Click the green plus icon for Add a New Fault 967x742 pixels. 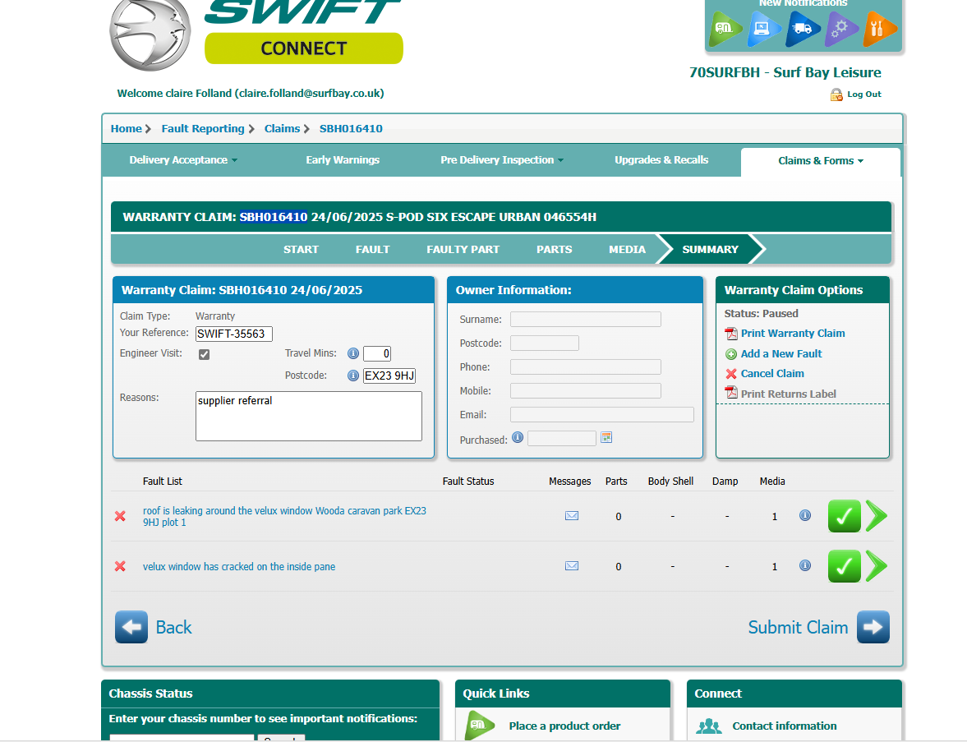tap(731, 354)
